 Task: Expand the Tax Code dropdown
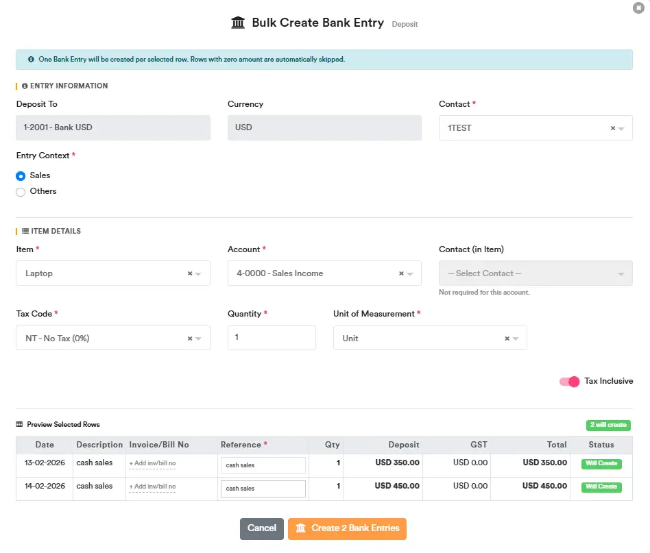pyautogui.click(x=103, y=339)
